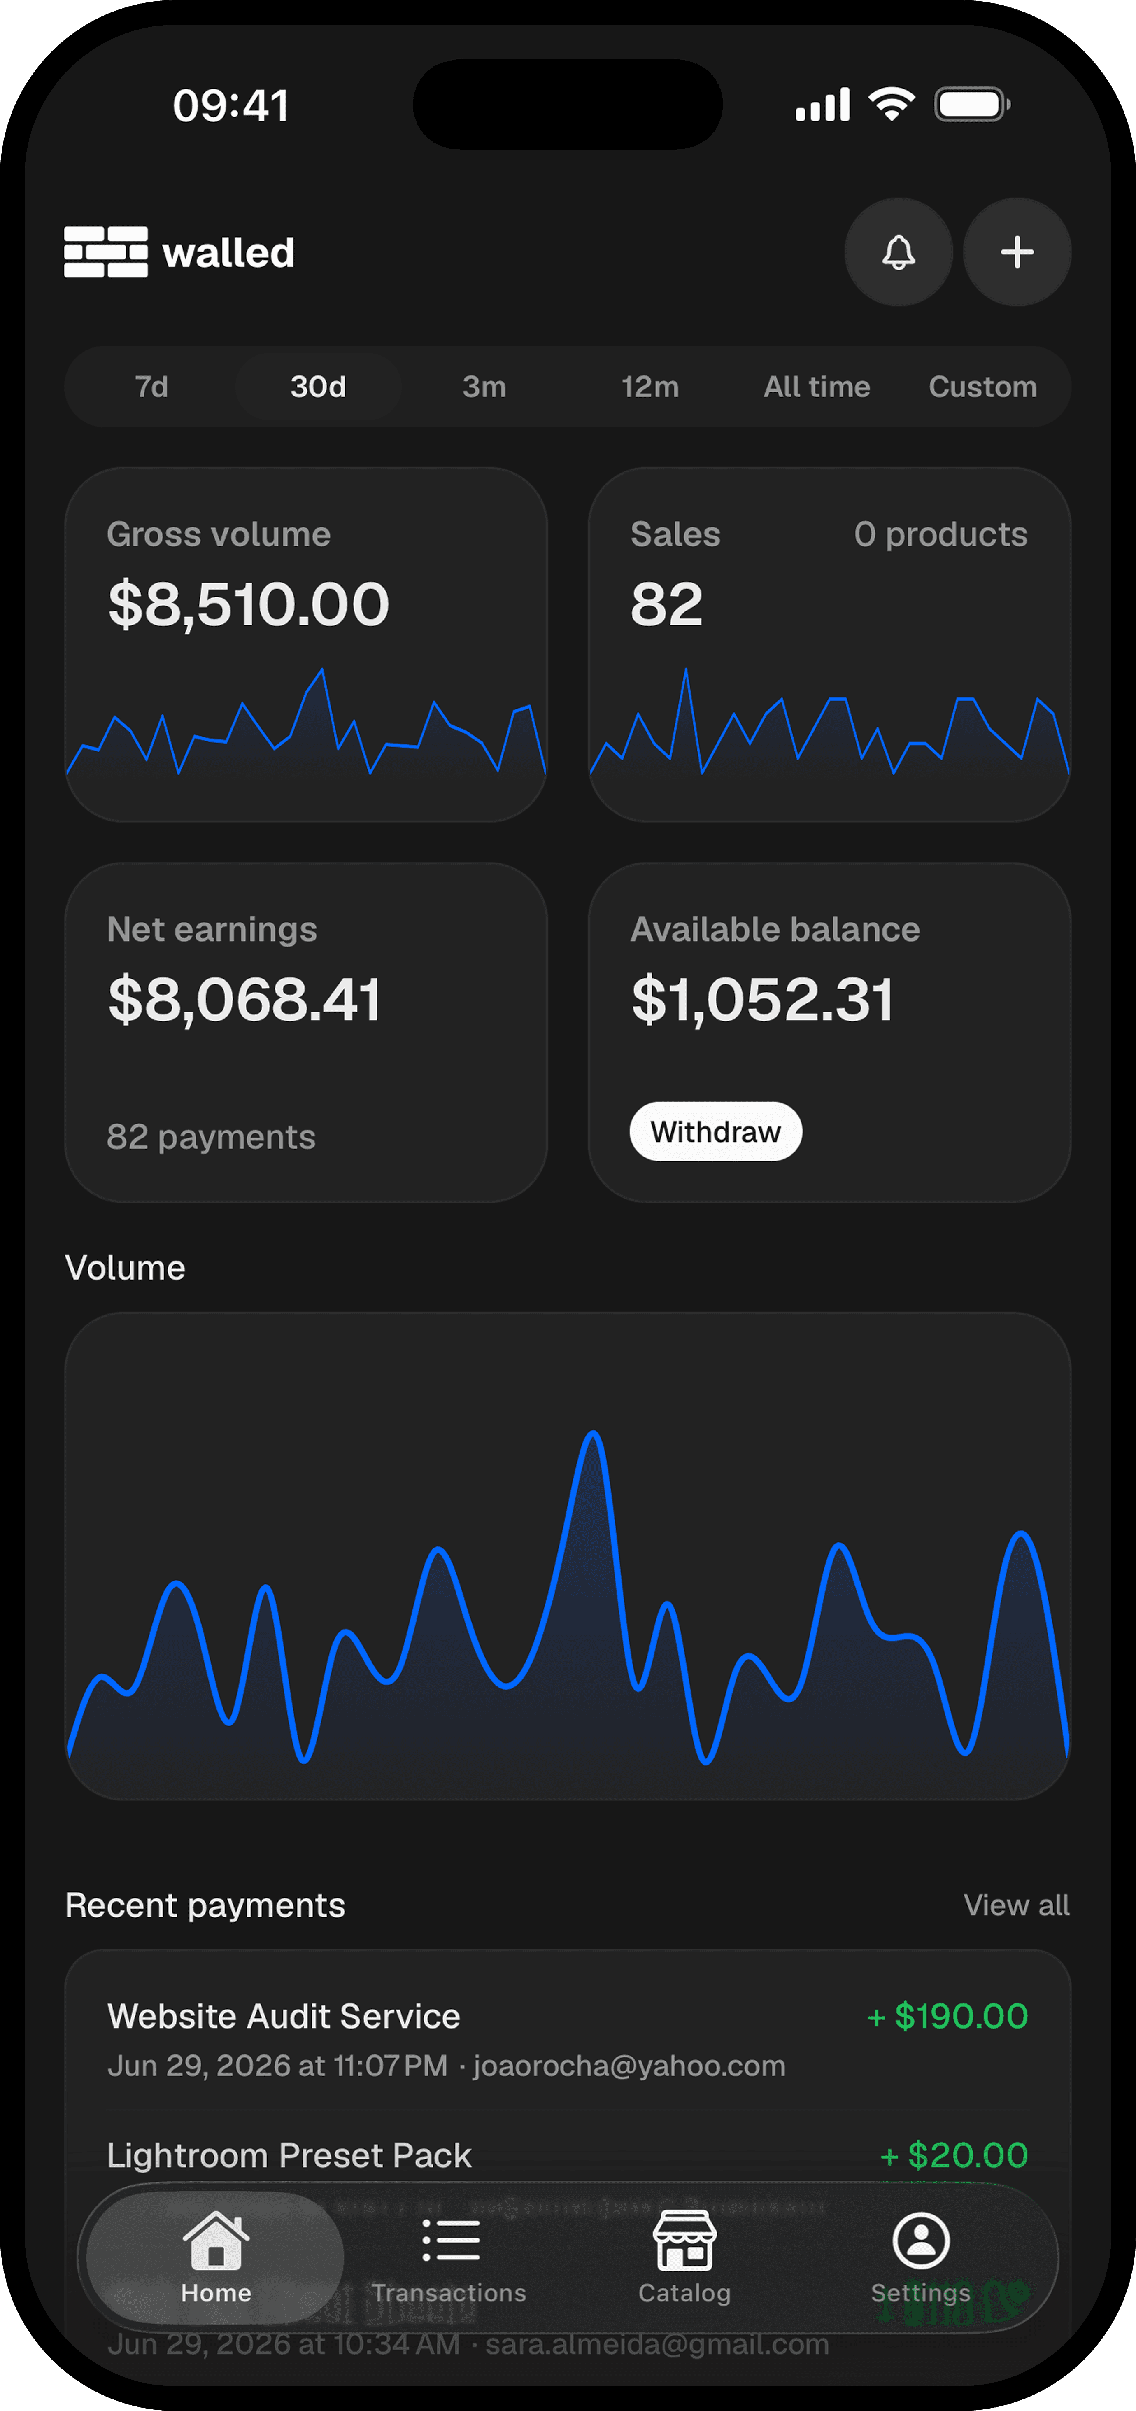Open the Website Audit Service payment

point(568,2040)
